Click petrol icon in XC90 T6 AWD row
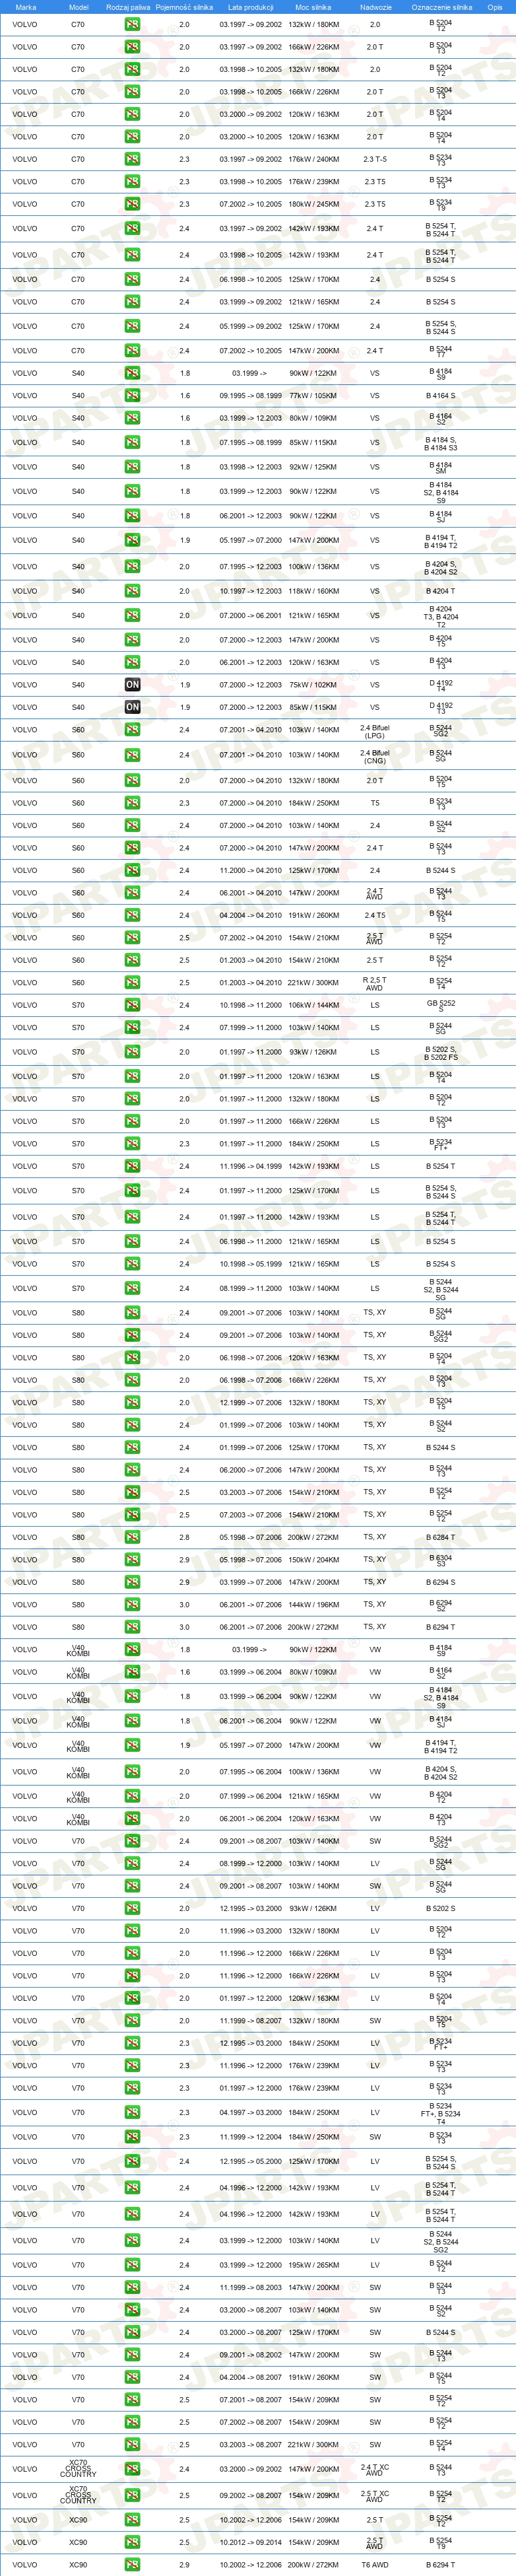 click(132, 2564)
